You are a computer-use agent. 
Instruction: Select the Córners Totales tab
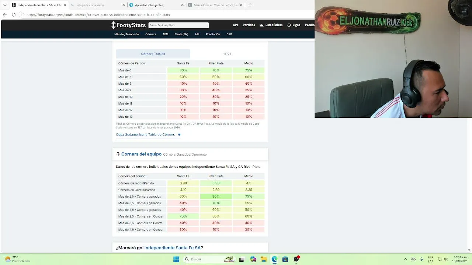pos(153,54)
